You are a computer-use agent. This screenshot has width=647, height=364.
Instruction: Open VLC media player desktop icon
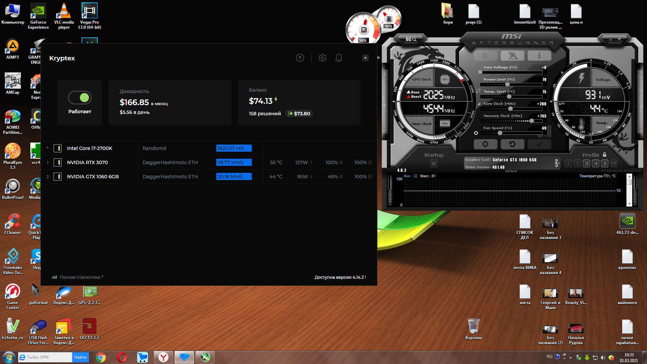click(x=64, y=16)
